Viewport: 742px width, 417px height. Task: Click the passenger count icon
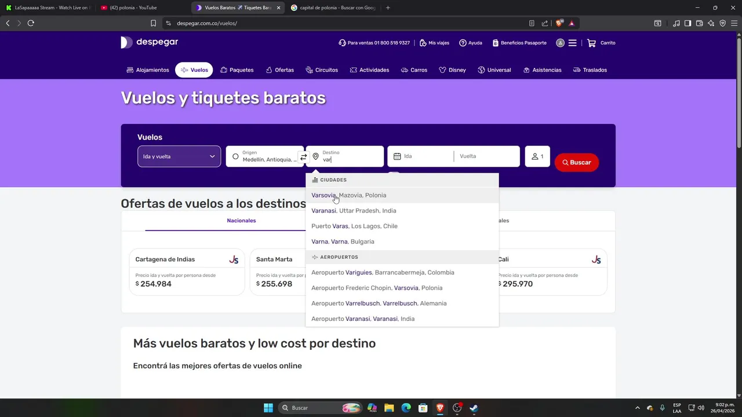[537, 156]
